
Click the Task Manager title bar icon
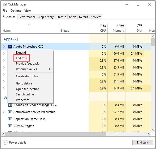(5, 4)
